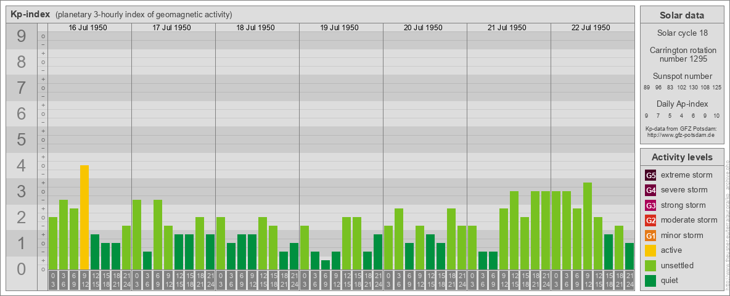This screenshot has width=730, height=296.
Task: Select the 17 Jul 1950 date header
Action: (172, 28)
